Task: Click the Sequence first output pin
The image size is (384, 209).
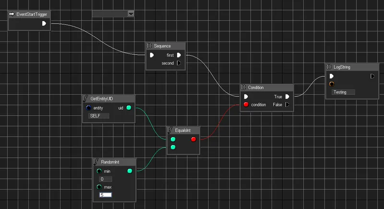Action: coord(179,55)
